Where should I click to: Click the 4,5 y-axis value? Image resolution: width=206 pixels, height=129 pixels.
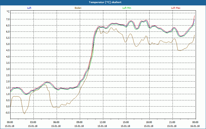[8, 50]
